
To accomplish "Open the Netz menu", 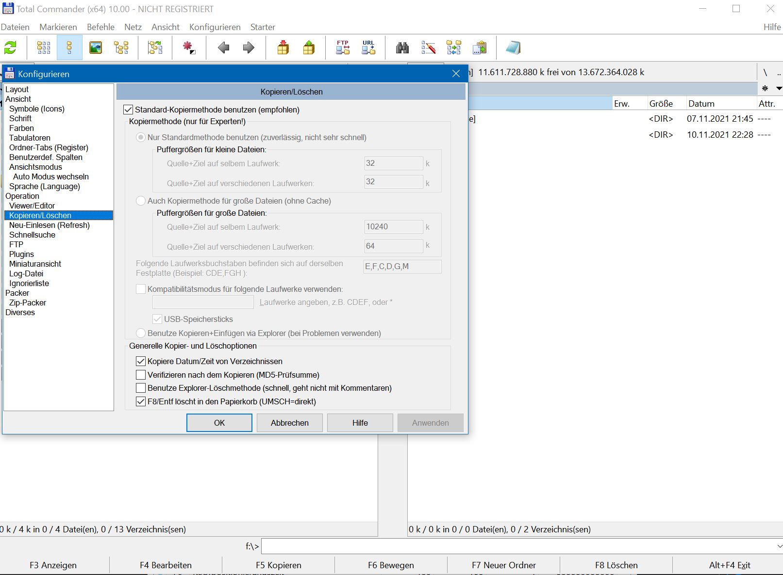I will click(133, 27).
